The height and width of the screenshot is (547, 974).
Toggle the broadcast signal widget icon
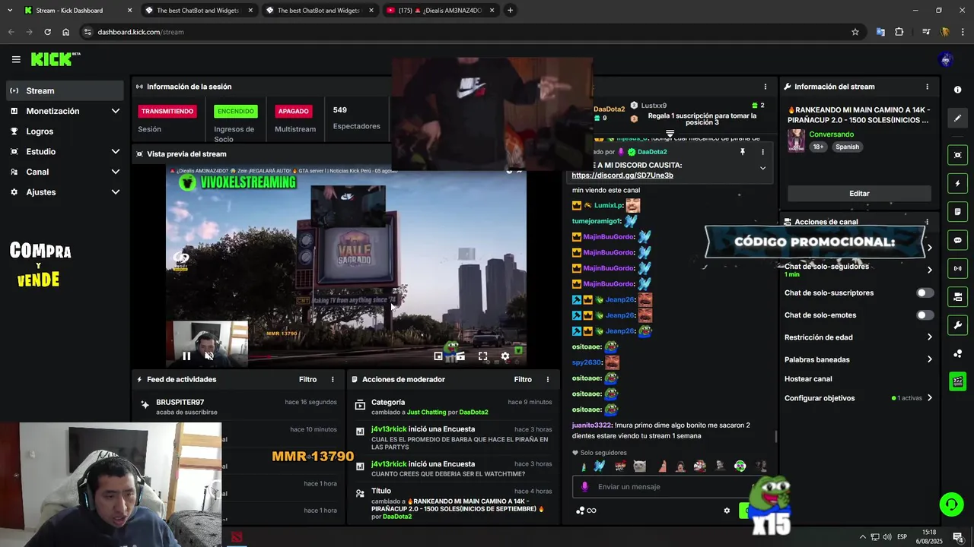[957, 268]
